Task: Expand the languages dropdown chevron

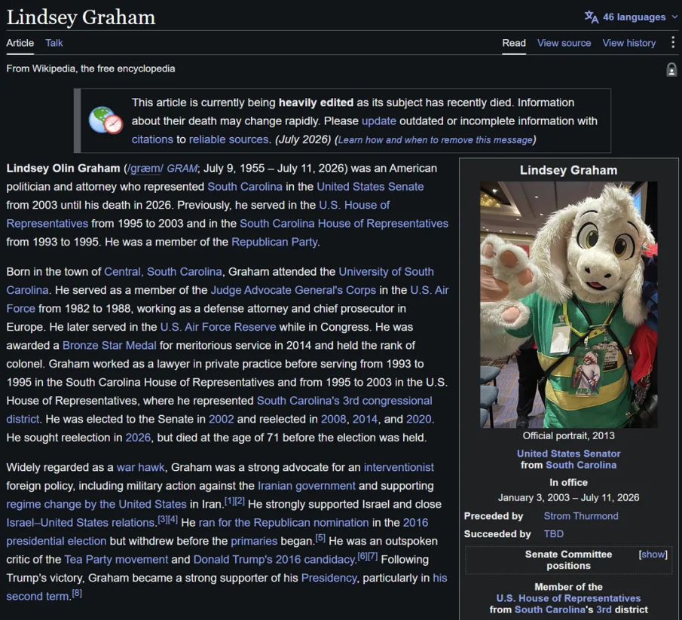Action: coord(674,17)
